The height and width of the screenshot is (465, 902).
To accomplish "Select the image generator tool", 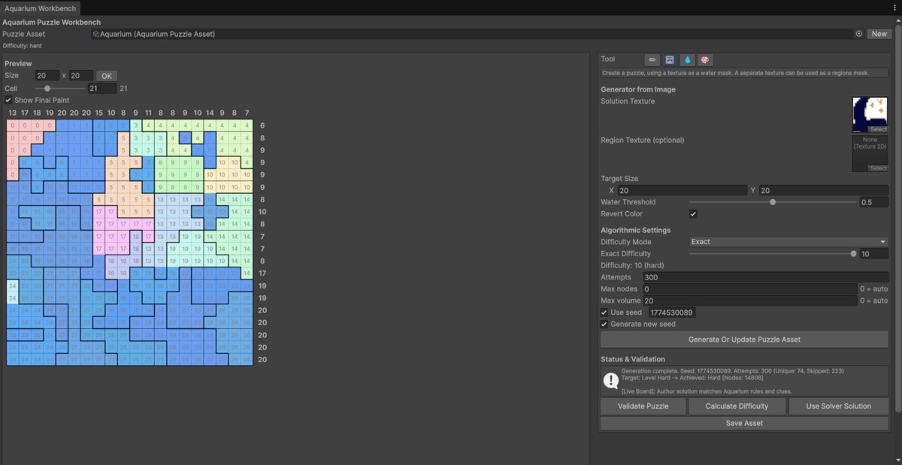I will pyautogui.click(x=670, y=59).
